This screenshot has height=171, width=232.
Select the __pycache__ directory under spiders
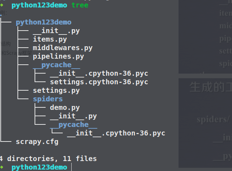tap(73, 125)
